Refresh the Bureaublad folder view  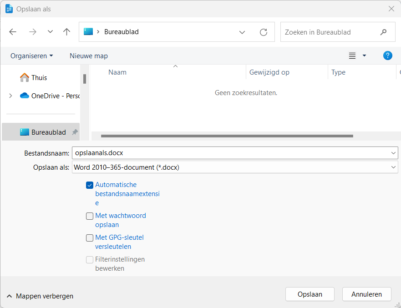point(263,32)
